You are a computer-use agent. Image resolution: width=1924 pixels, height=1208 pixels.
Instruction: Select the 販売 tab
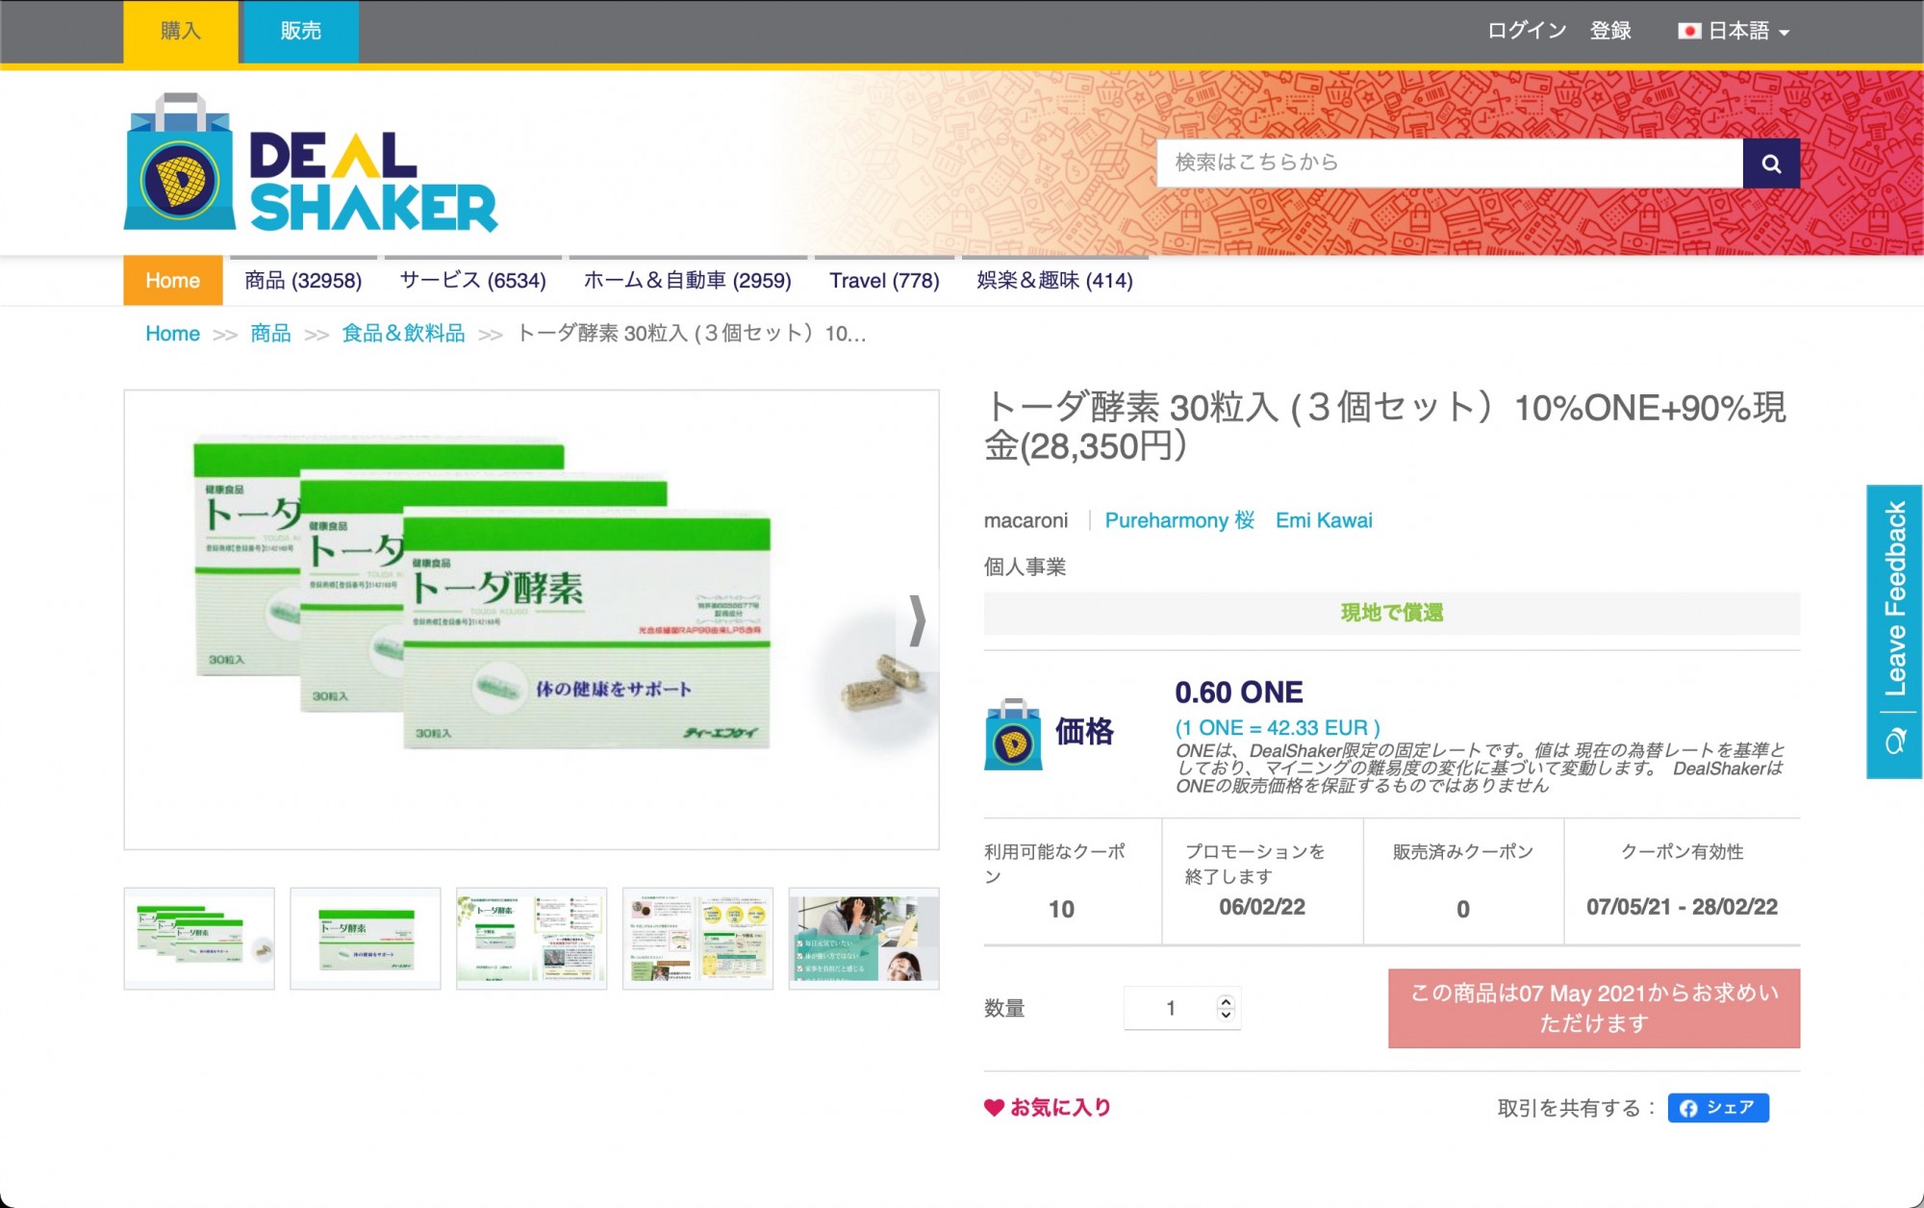300,31
